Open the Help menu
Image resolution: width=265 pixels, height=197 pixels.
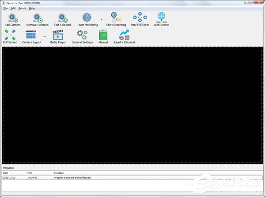click(32, 8)
